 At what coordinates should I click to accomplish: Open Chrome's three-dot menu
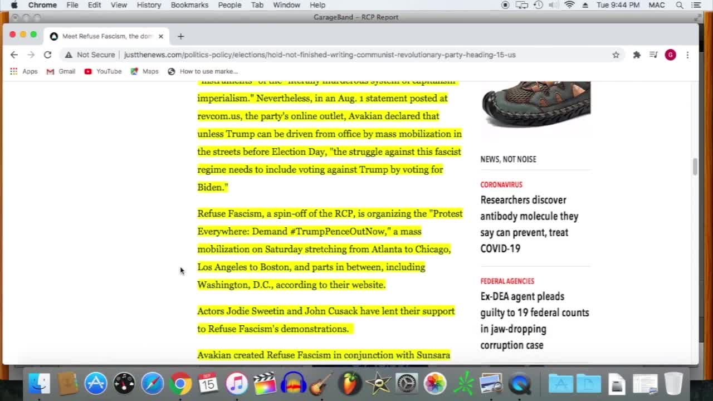(x=687, y=55)
